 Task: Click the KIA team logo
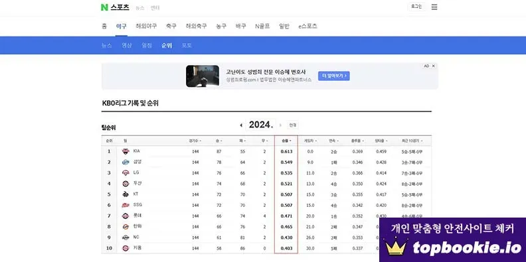pos(126,151)
